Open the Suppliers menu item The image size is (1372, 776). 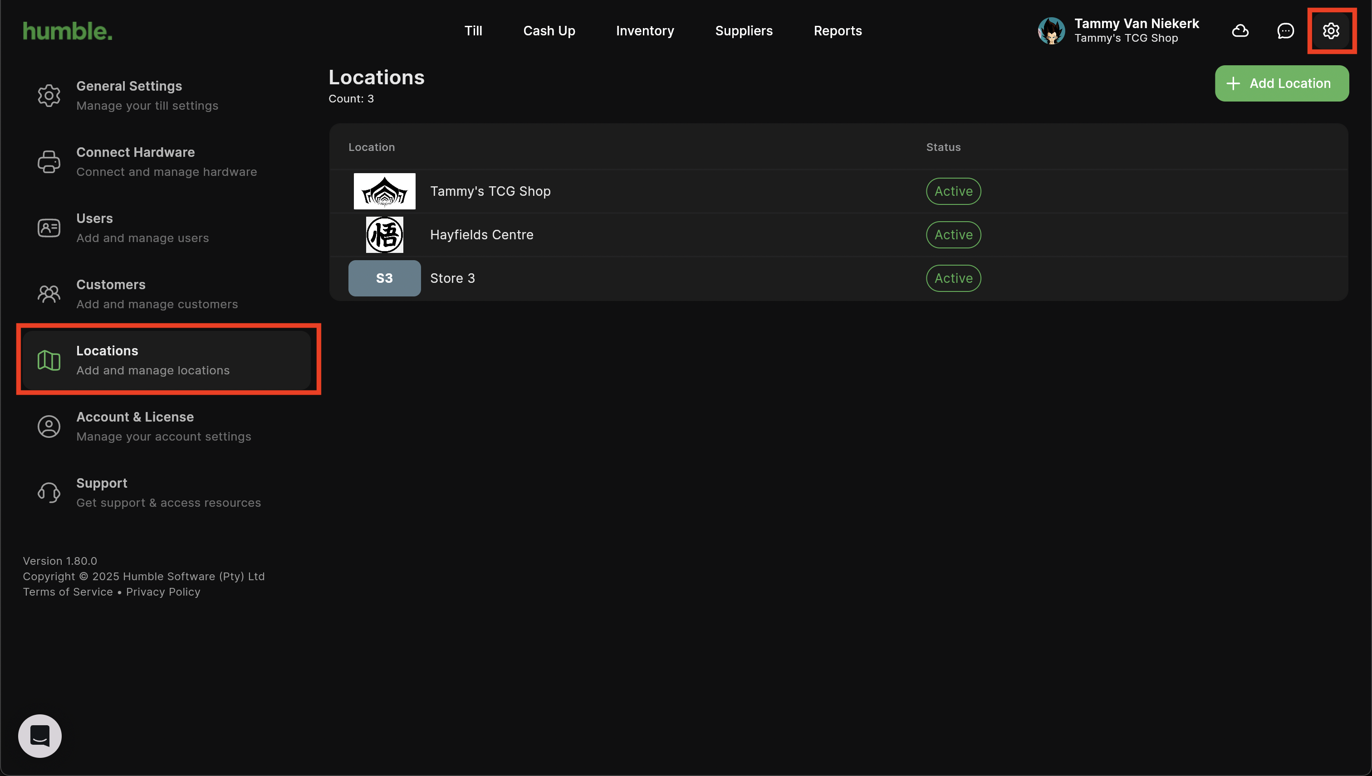(x=744, y=31)
